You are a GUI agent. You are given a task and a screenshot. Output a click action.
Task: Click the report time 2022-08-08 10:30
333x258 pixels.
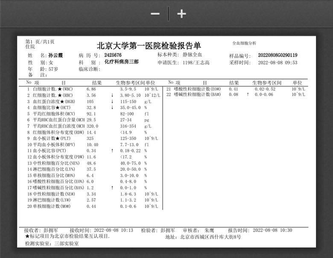tap(272, 230)
